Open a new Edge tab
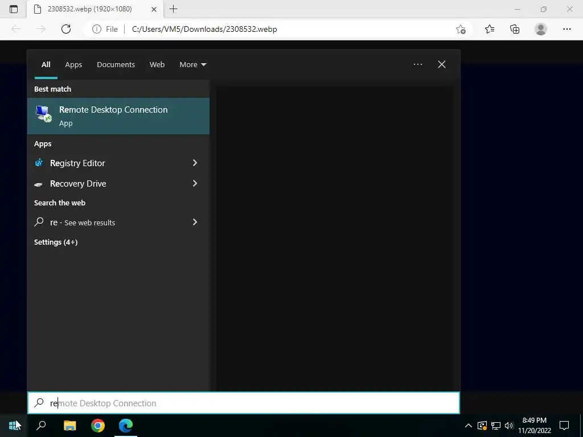The width and height of the screenshot is (583, 437). (173, 9)
